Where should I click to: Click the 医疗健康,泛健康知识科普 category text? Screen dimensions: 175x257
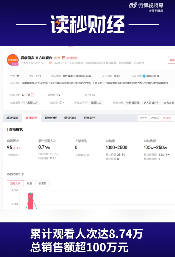tap(77, 76)
